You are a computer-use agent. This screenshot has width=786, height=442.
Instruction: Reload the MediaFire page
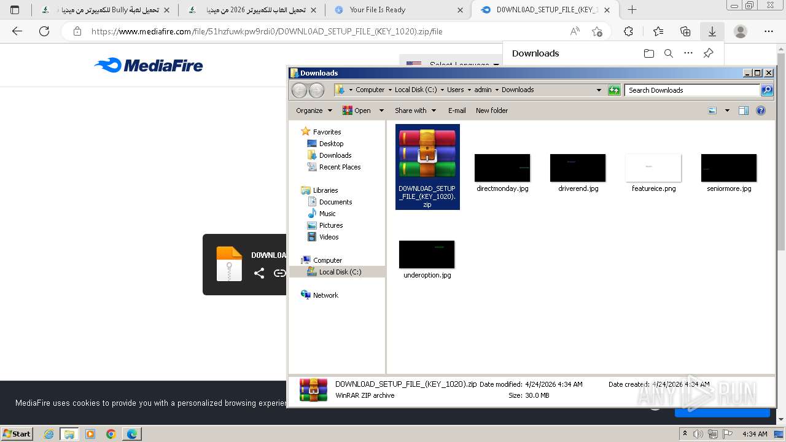(x=44, y=31)
